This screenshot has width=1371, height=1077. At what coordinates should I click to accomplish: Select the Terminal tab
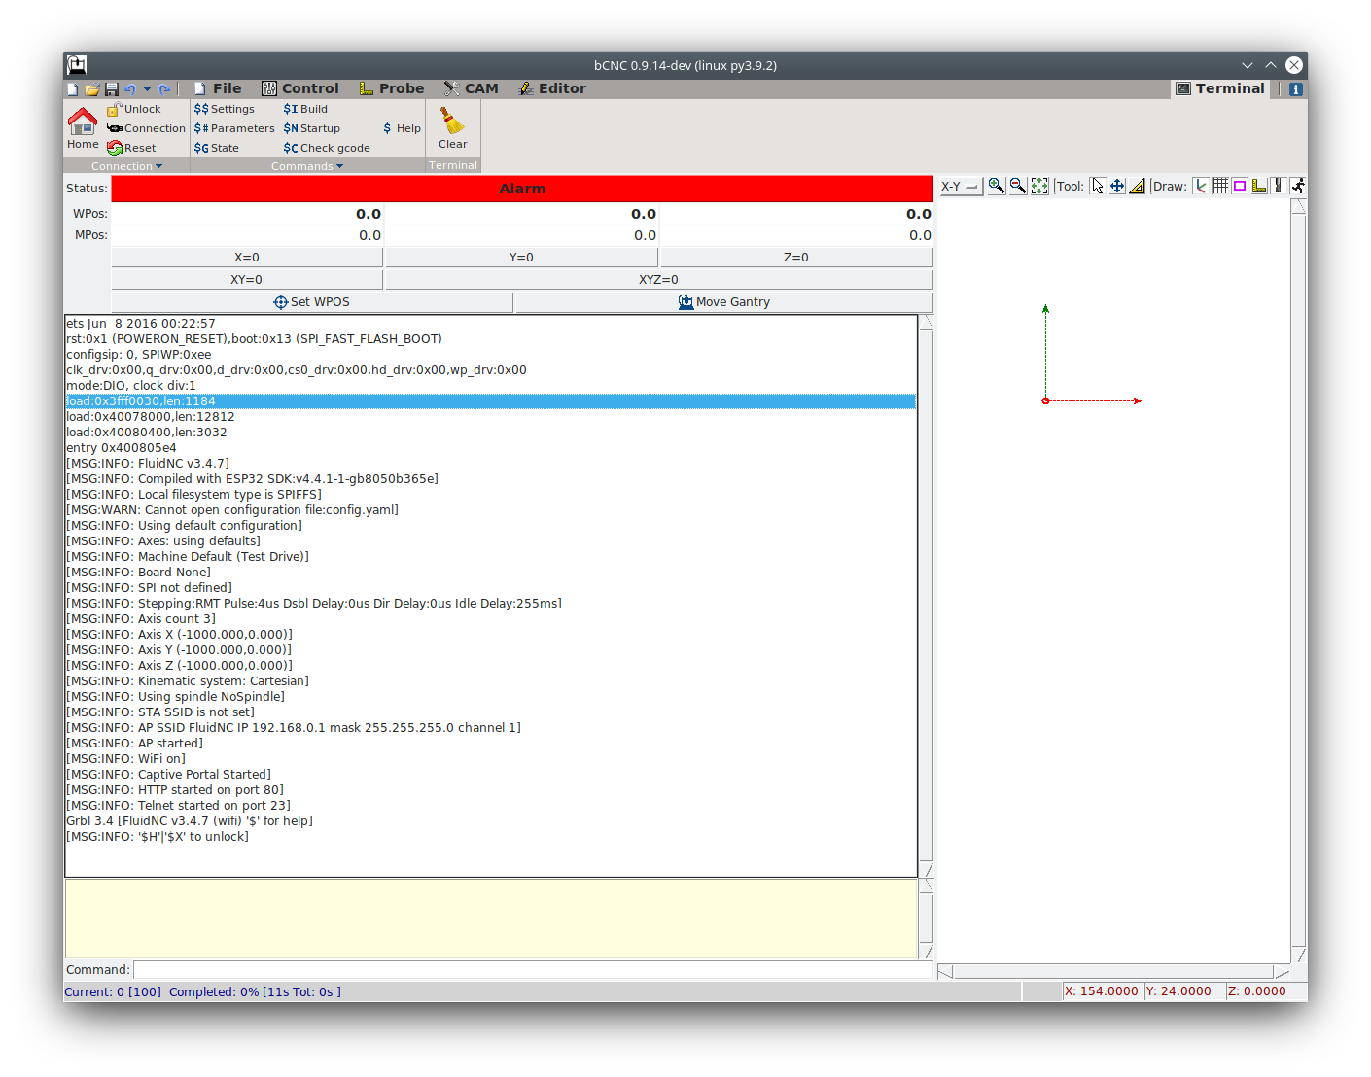tap(1220, 88)
